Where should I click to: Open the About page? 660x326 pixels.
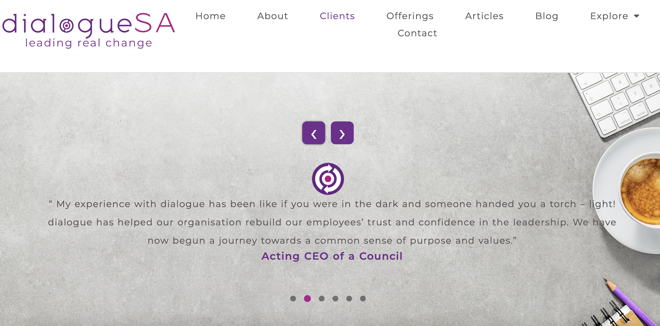click(x=272, y=16)
